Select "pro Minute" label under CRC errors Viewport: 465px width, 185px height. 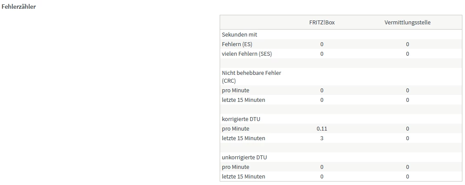[235, 91]
